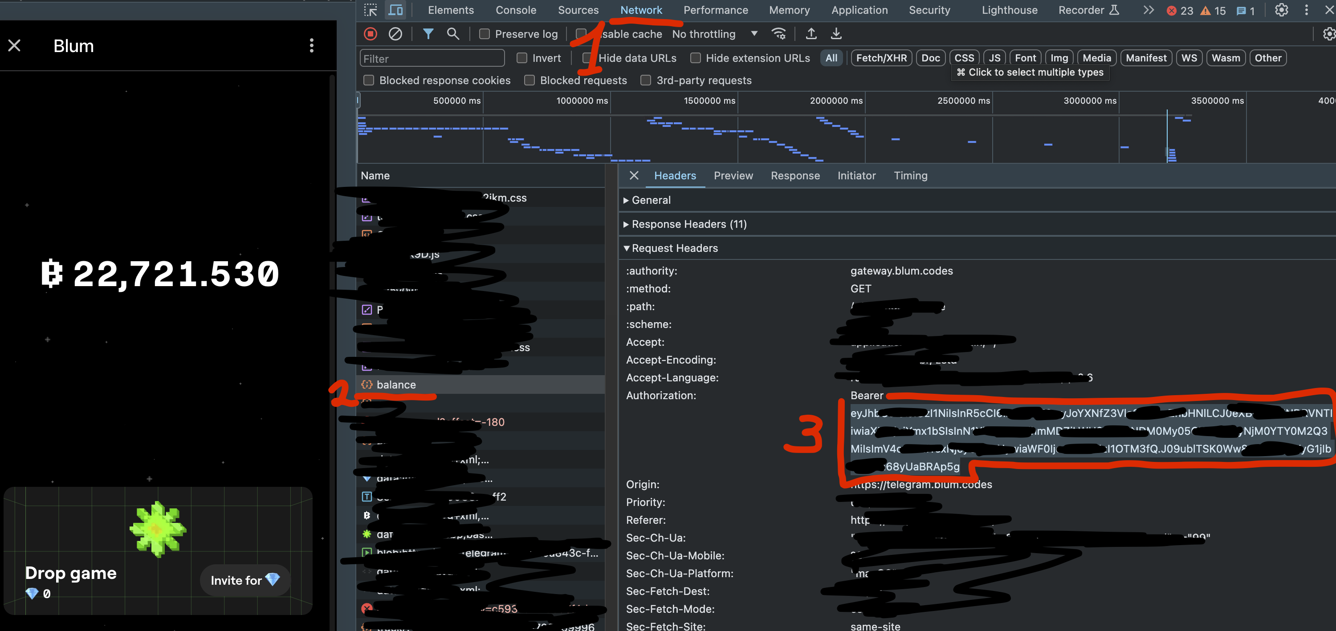This screenshot has height=631, width=1336.
Task: Check Blocked response cookies
Action: point(369,80)
